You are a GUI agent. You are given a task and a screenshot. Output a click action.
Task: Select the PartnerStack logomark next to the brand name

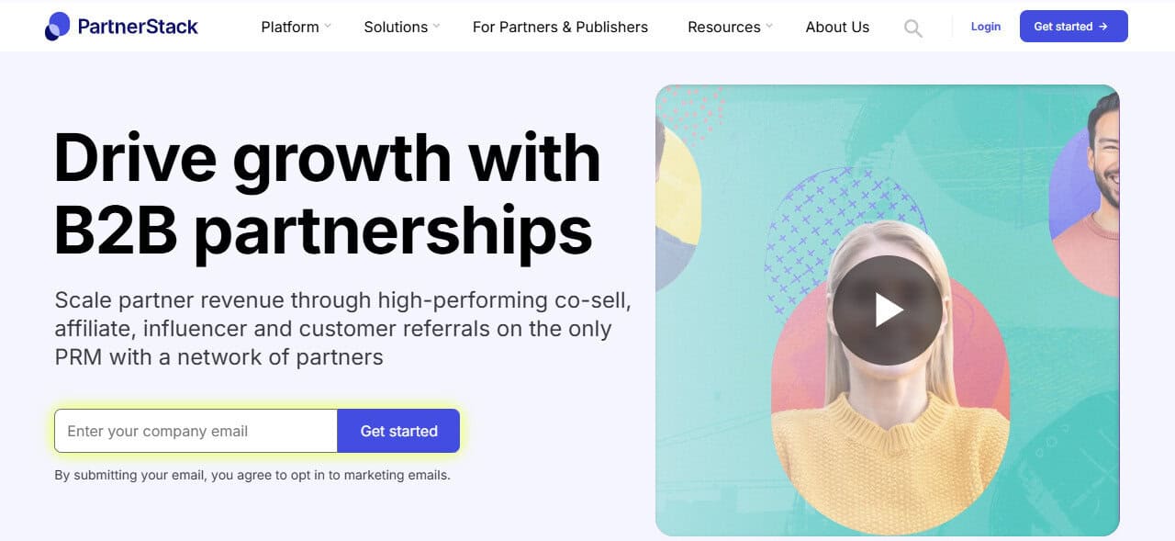point(59,26)
